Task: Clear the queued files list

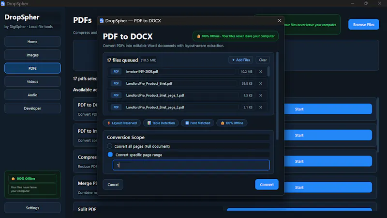Action: tap(263, 60)
